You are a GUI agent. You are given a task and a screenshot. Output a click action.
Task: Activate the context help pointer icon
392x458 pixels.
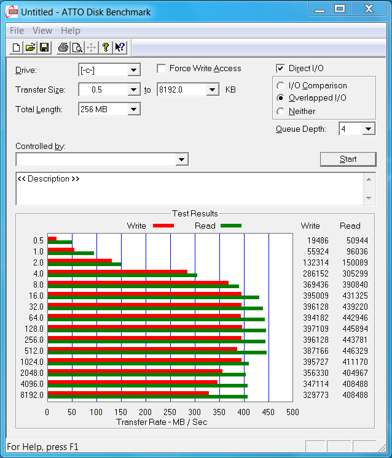click(x=120, y=47)
